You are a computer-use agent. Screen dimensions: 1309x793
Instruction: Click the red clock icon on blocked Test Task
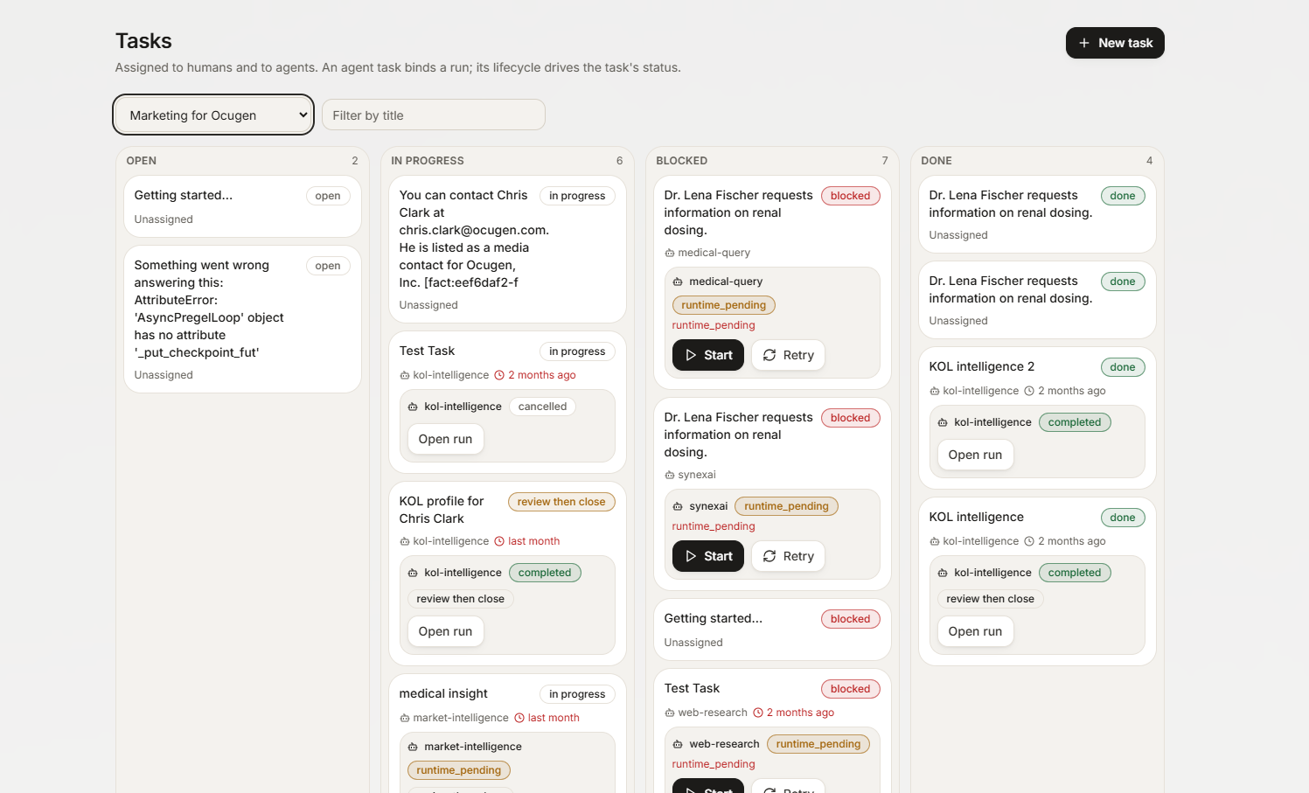pyautogui.click(x=758, y=713)
